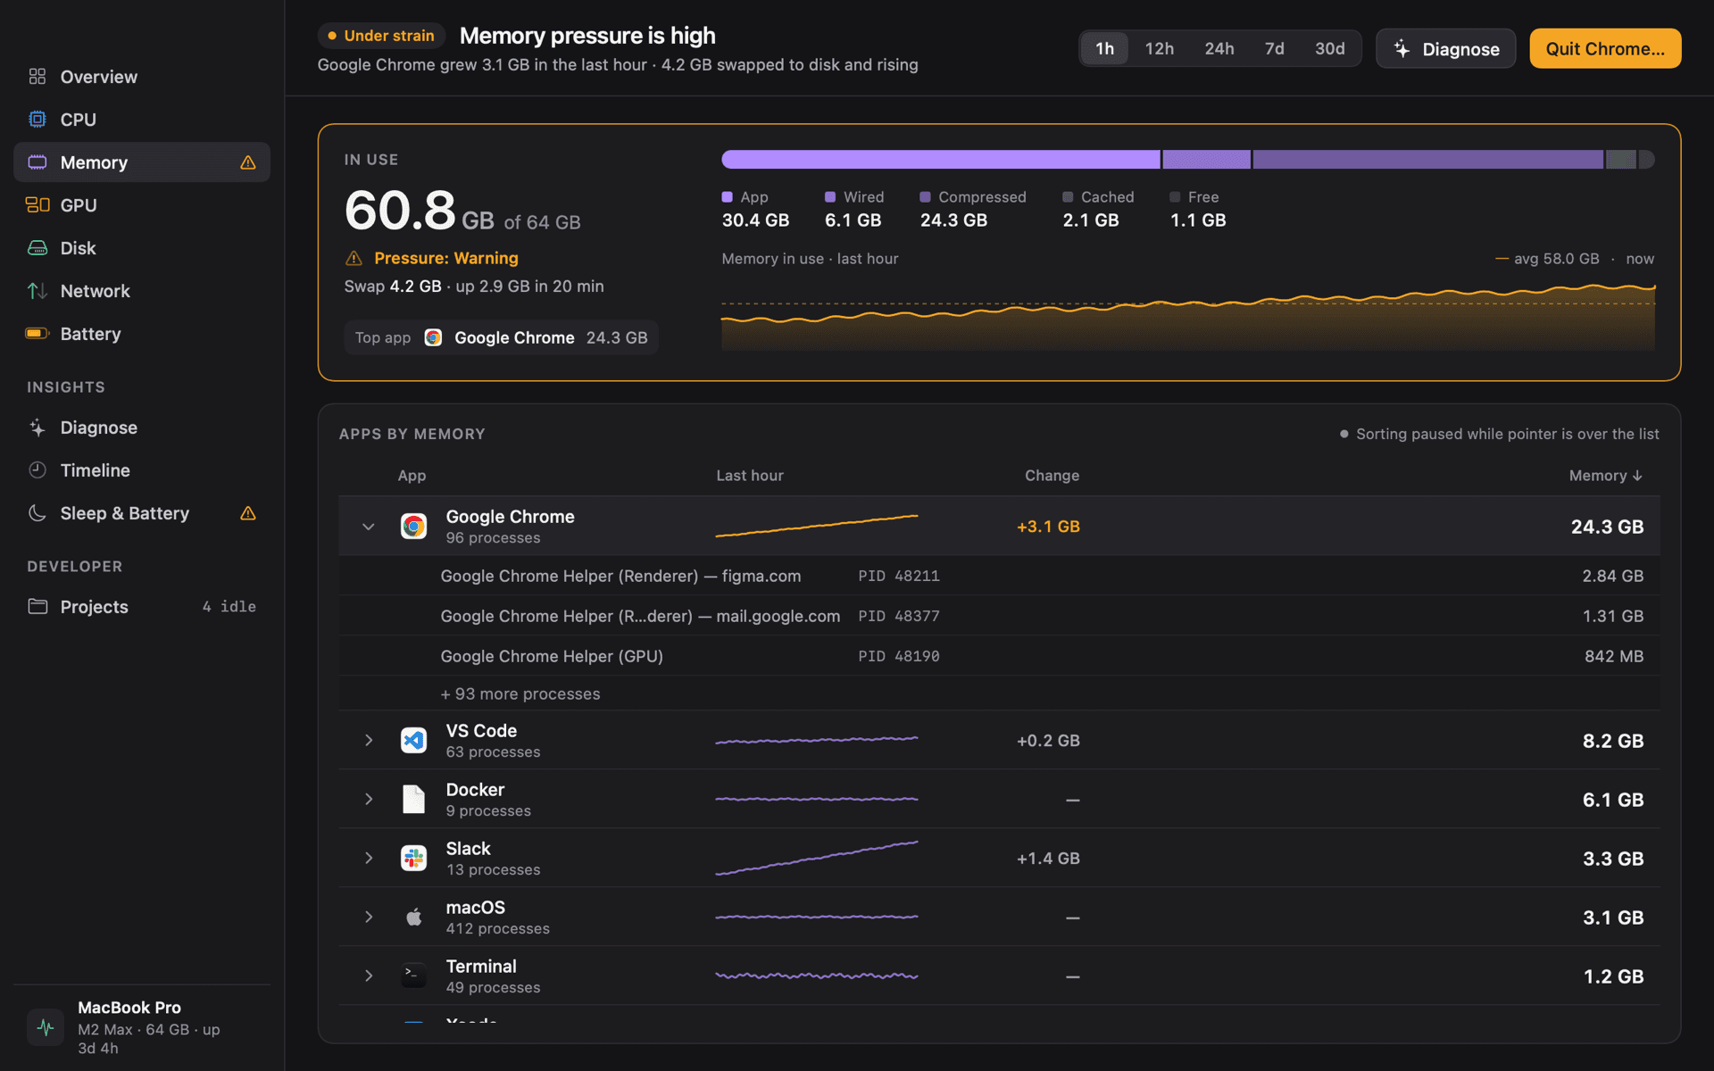Expand the VS Code row
This screenshot has height=1071, width=1714.
click(368, 741)
